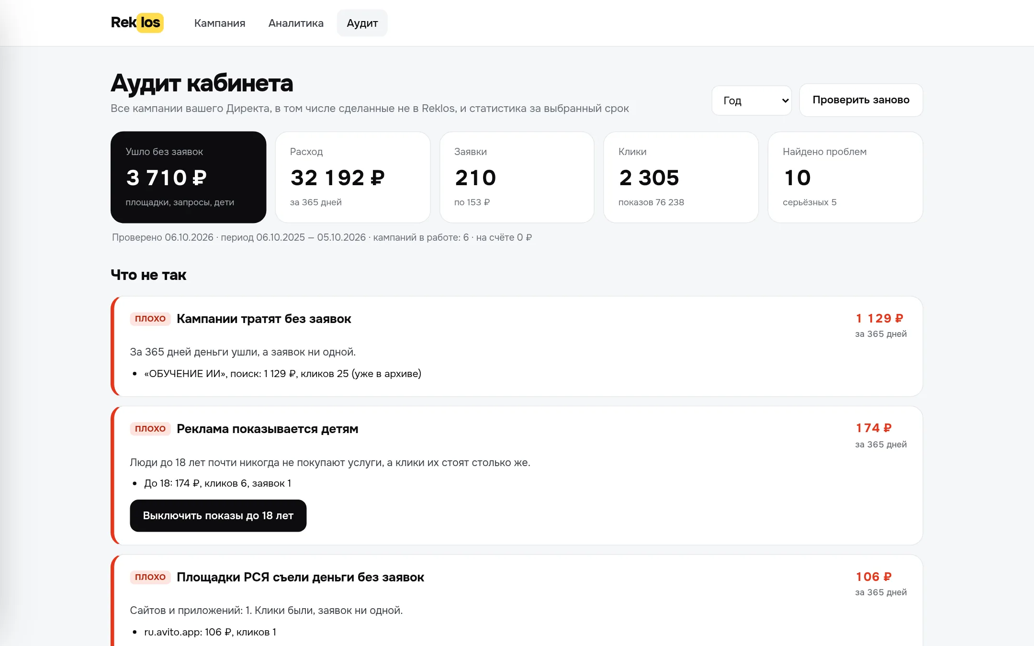Viewport: 1034px width, 646px height.
Task: Click the 174 ₽ amount on the right
Action: [874, 428]
